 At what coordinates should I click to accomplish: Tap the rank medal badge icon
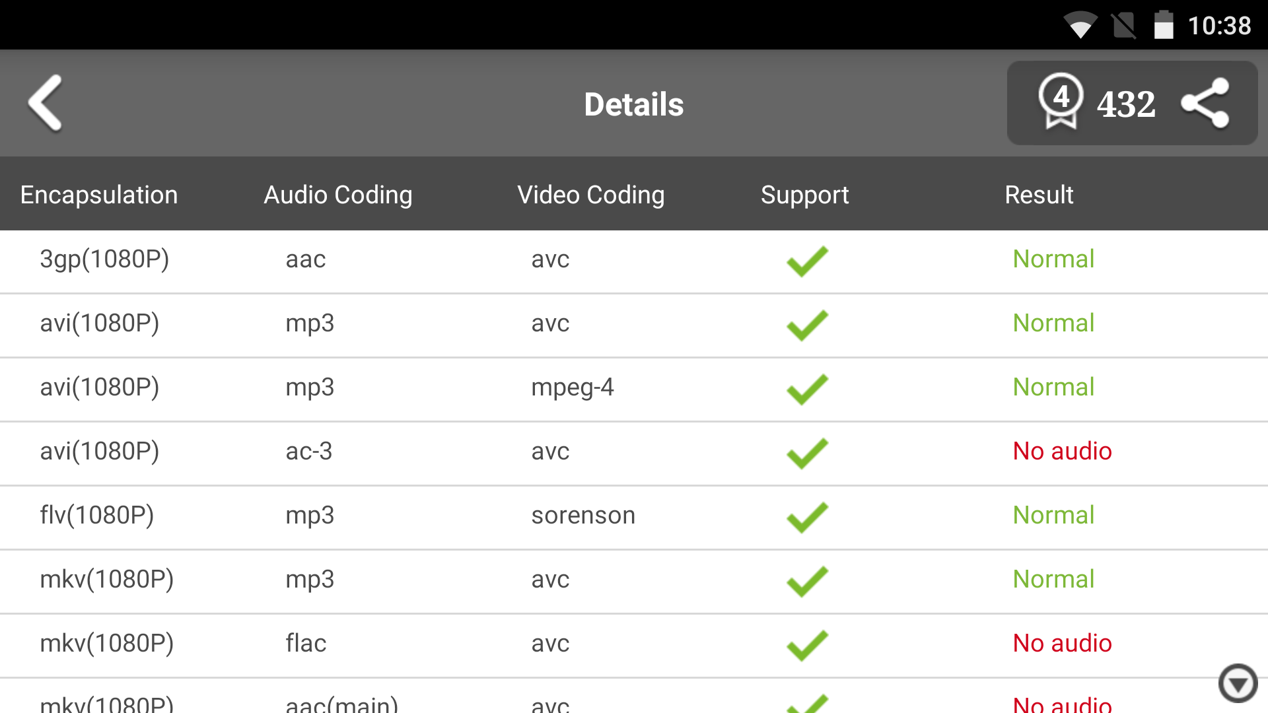pos(1061,101)
